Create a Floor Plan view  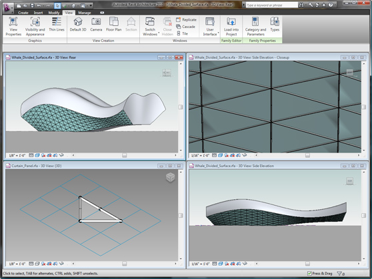(x=113, y=25)
